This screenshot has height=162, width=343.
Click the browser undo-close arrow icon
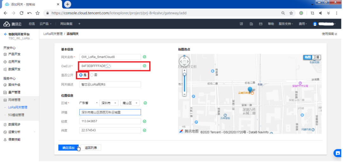[29, 13]
